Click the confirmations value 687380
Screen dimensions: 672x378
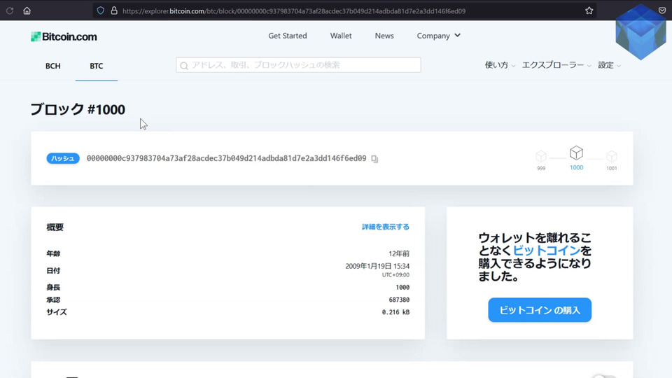399,300
